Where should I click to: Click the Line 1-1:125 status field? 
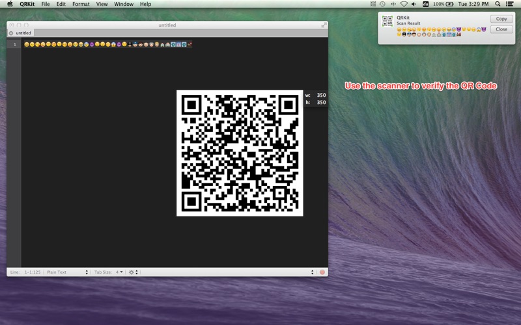(25, 272)
